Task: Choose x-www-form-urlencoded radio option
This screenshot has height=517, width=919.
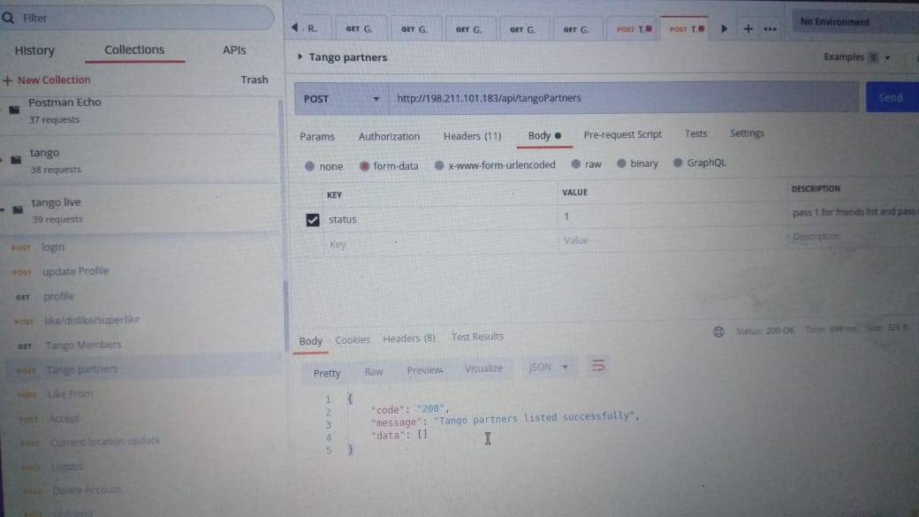Action: tap(439, 165)
